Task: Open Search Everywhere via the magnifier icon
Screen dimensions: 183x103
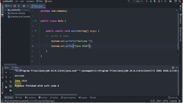Action: tap(180, 1)
